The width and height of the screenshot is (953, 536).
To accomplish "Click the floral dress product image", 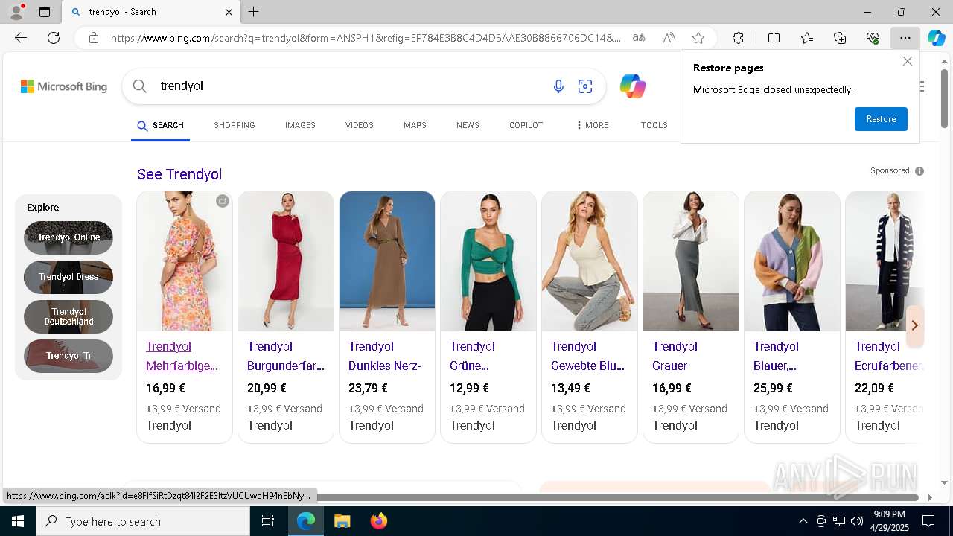I will coord(185,261).
